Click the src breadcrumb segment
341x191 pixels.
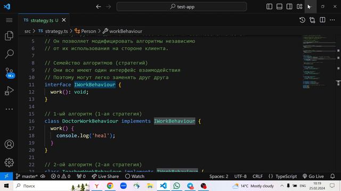tap(28, 31)
